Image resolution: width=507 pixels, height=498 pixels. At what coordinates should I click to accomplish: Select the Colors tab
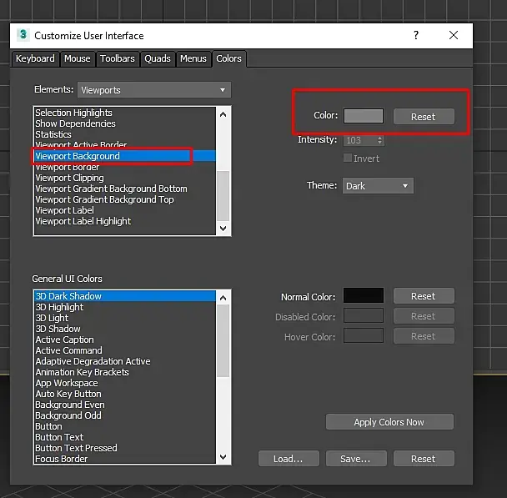click(229, 59)
